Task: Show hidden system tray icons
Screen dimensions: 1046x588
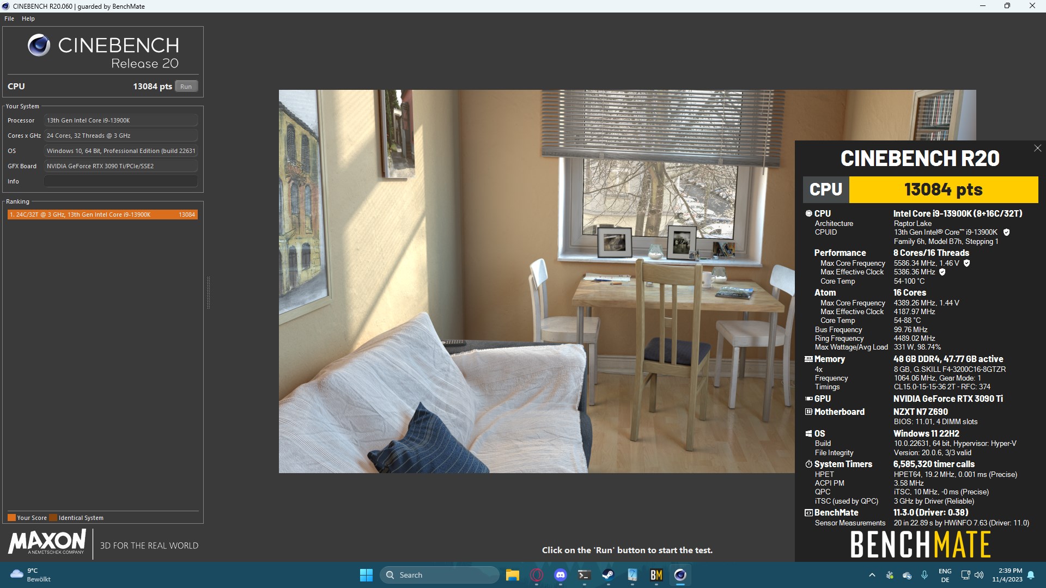Action: point(872,575)
